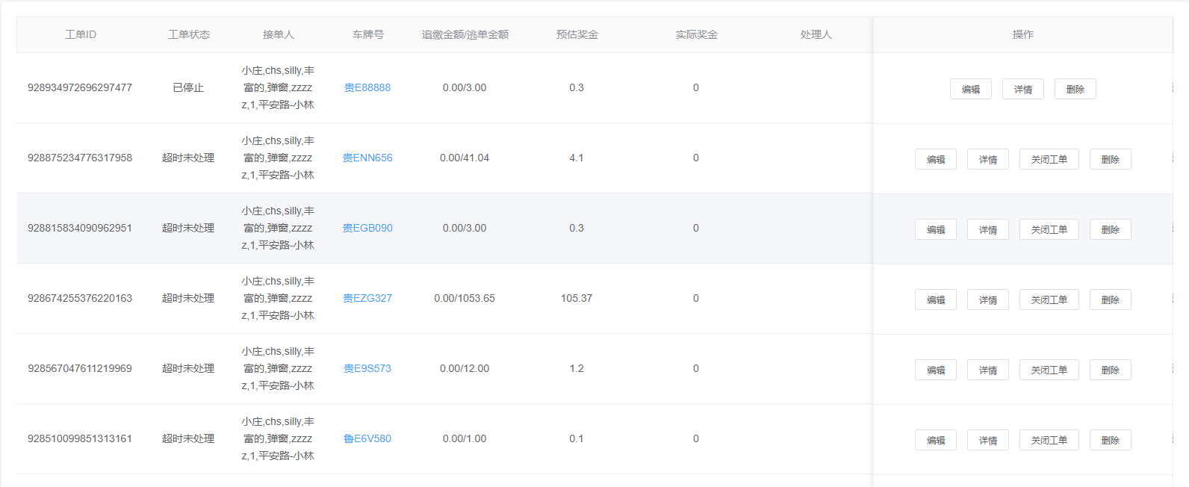
Task: Click 关闭工单 for plate 贵ENN656
Action: click(x=1049, y=159)
